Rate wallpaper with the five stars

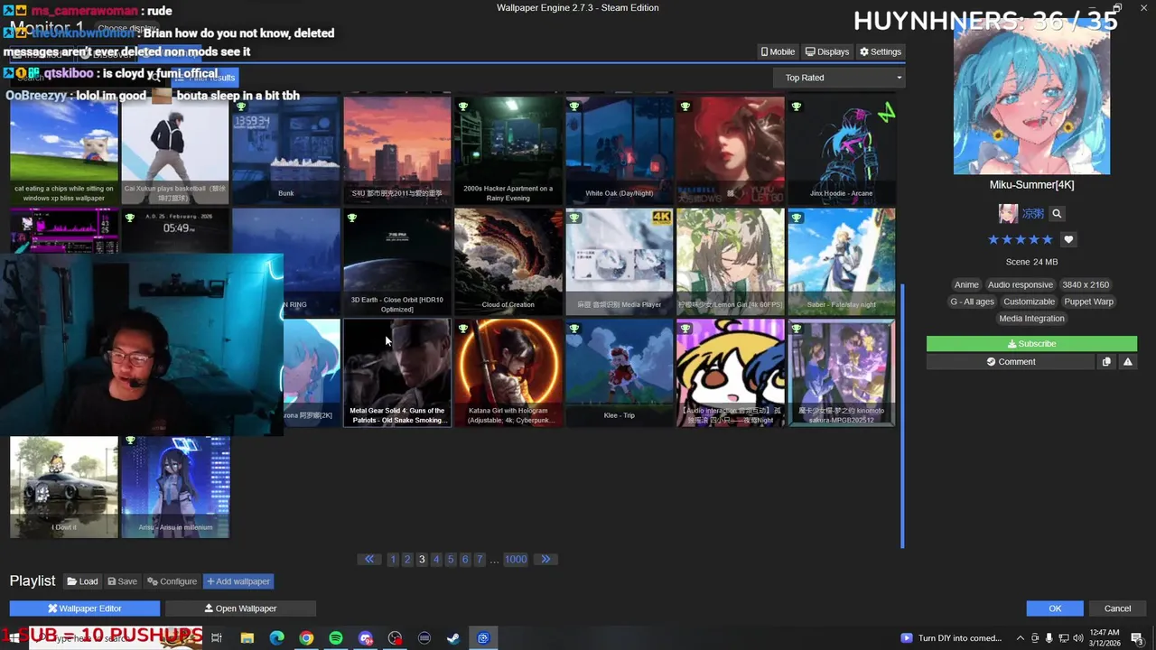[x=1020, y=239]
